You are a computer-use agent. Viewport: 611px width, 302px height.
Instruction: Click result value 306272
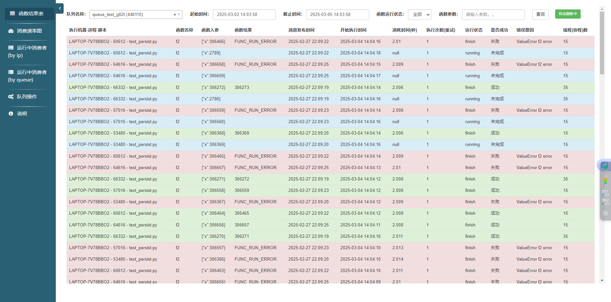pos(242,179)
